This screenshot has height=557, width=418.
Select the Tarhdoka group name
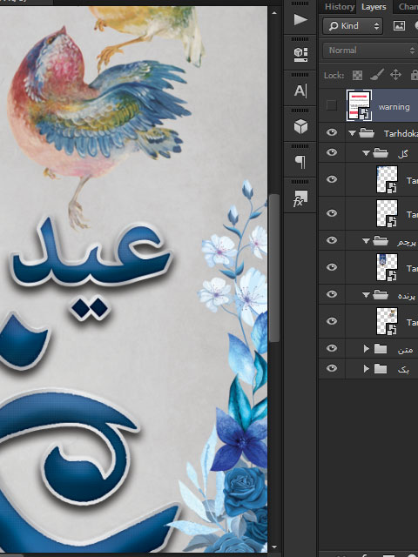[401, 133]
